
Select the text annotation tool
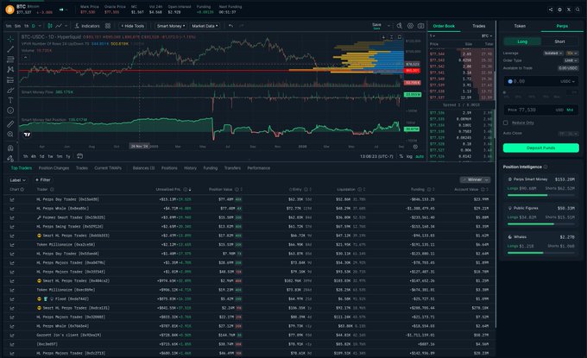(10, 100)
